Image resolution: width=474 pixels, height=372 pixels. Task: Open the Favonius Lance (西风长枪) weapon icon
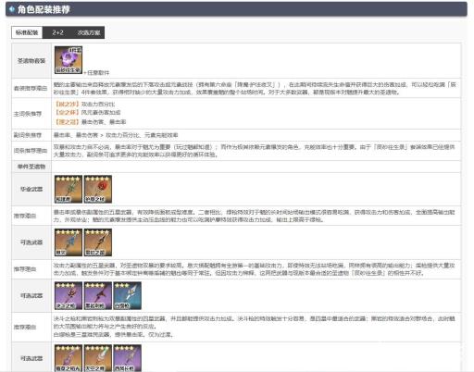[x=128, y=358]
